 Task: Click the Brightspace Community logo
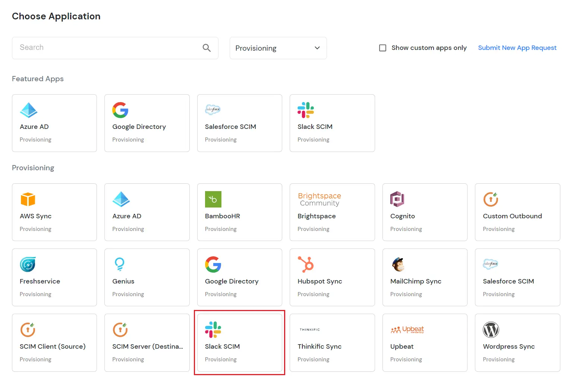[x=319, y=199]
